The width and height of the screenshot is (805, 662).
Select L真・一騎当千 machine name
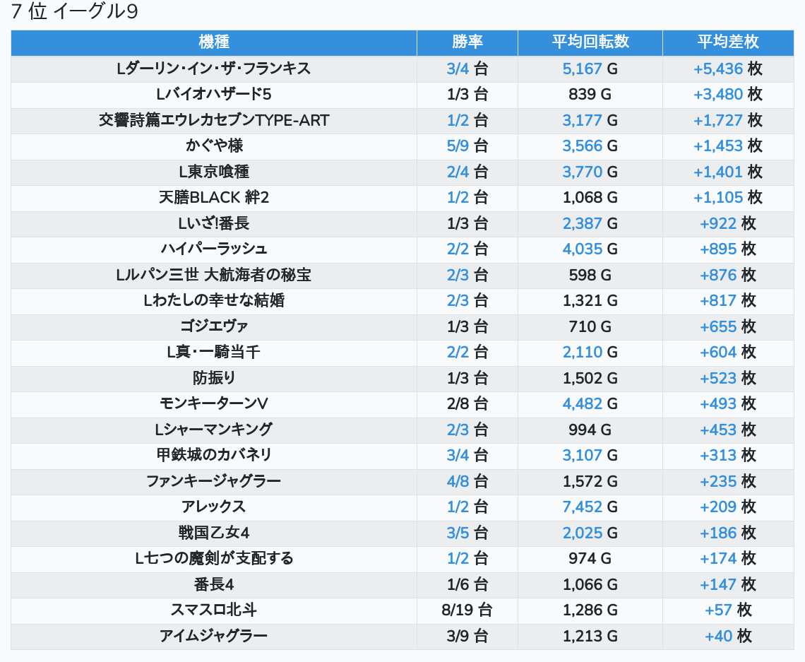click(213, 353)
